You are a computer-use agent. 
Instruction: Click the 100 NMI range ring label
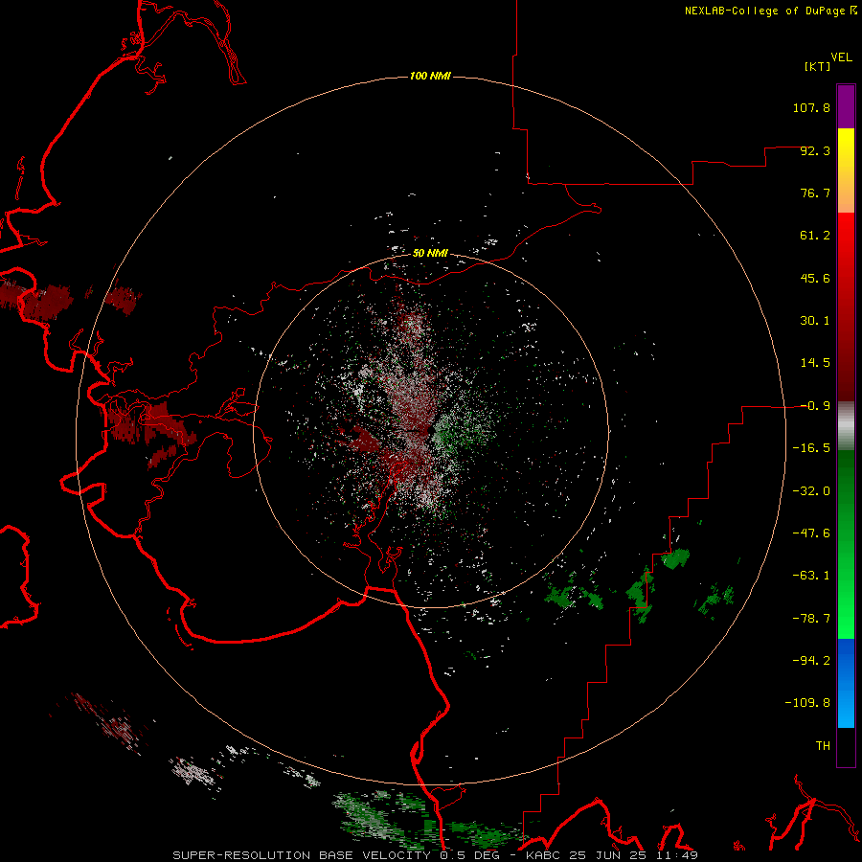click(430, 76)
